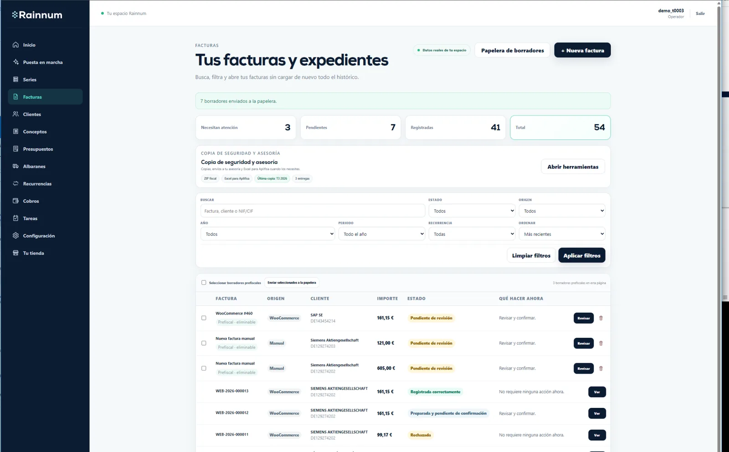
Task: Expand the Año dropdown
Action: tap(267, 234)
